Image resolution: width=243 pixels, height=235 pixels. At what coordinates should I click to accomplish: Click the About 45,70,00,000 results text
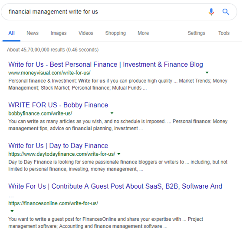point(53,50)
